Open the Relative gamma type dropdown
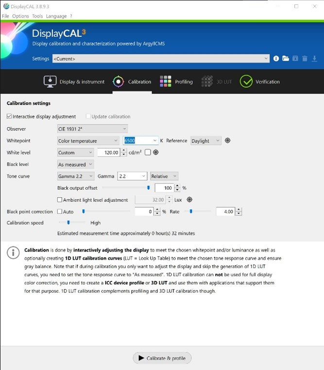The image size is (324, 370). pyautogui.click(x=164, y=176)
